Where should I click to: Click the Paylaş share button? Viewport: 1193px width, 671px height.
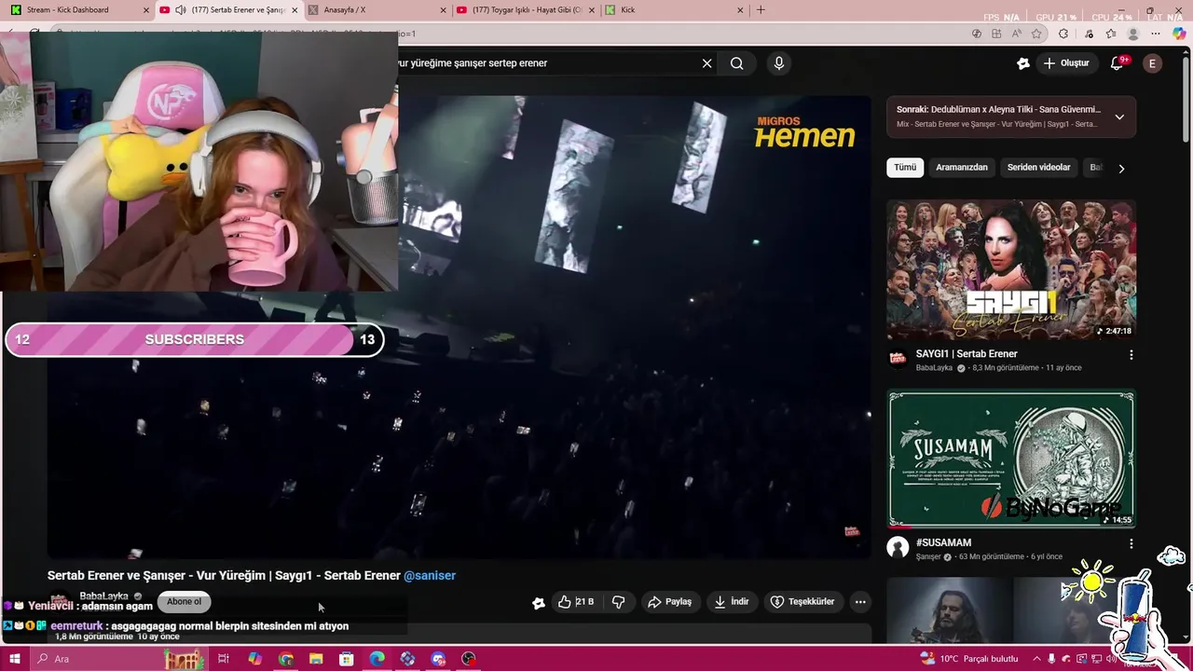click(669, 602)
